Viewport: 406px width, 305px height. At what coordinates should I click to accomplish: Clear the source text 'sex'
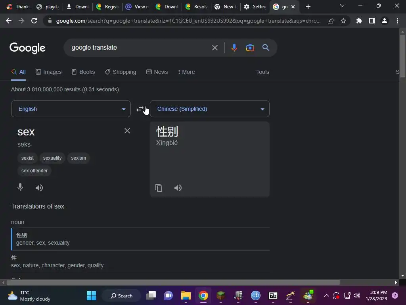[x=127, y=131]
